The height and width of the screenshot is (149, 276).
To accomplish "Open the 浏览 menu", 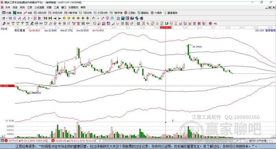I will (x=15, y=7).
